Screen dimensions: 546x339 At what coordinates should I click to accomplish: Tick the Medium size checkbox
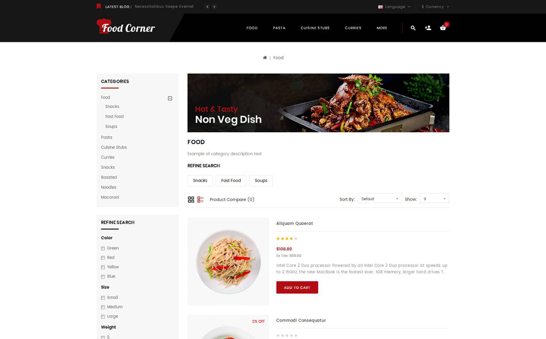103,307
